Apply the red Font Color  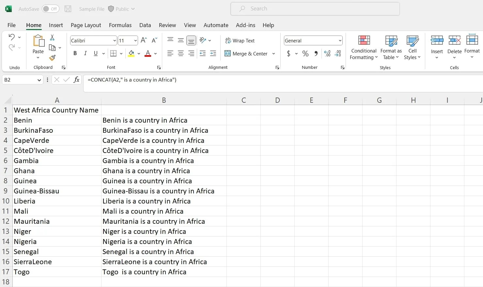click(x=148, y=53)
